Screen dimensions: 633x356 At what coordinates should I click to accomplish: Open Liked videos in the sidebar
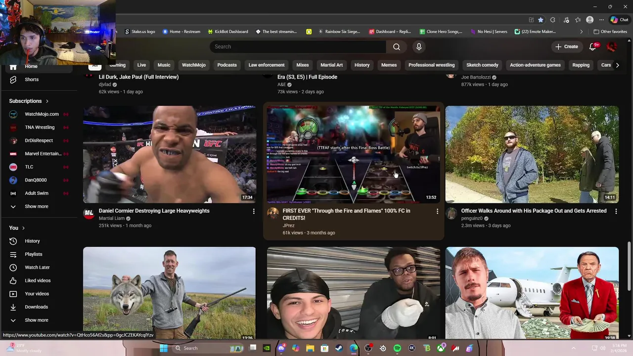[37, 280]
